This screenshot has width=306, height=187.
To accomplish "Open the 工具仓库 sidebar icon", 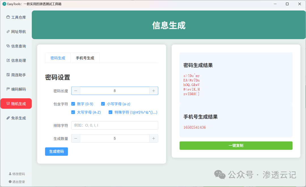I will (x=8, y=17).
